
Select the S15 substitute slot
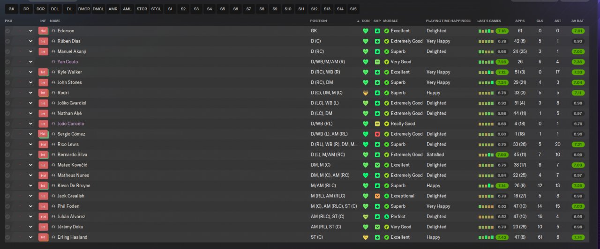point(353,9)
